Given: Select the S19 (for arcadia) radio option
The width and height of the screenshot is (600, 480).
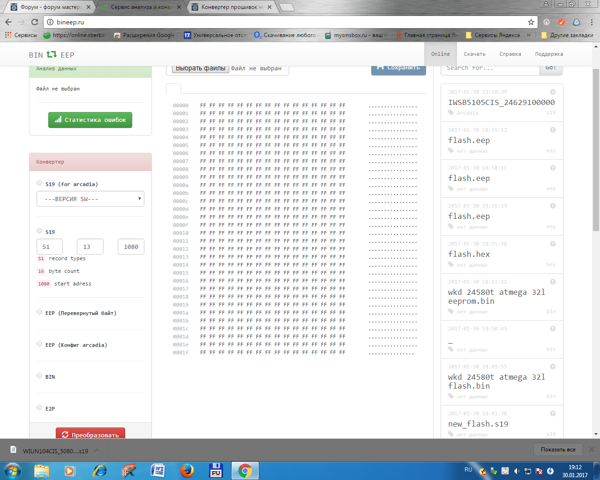Looking at the screenshot, I should pos(39,183).
